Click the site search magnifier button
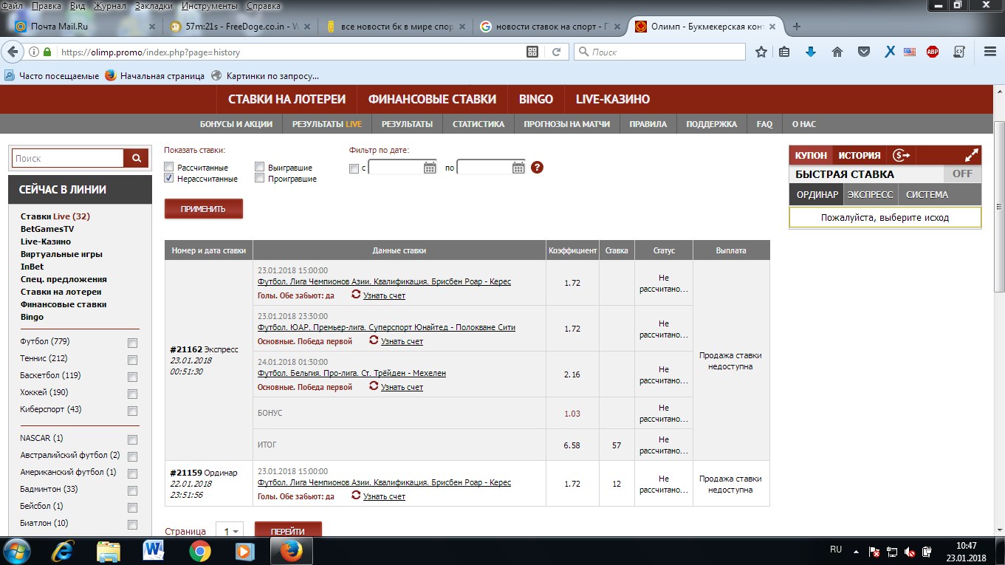Screen dimensions: 1005x565 click(136, 158)
